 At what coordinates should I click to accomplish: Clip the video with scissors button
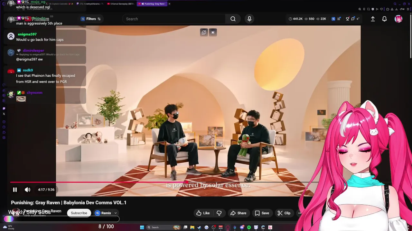click(284, 213)
